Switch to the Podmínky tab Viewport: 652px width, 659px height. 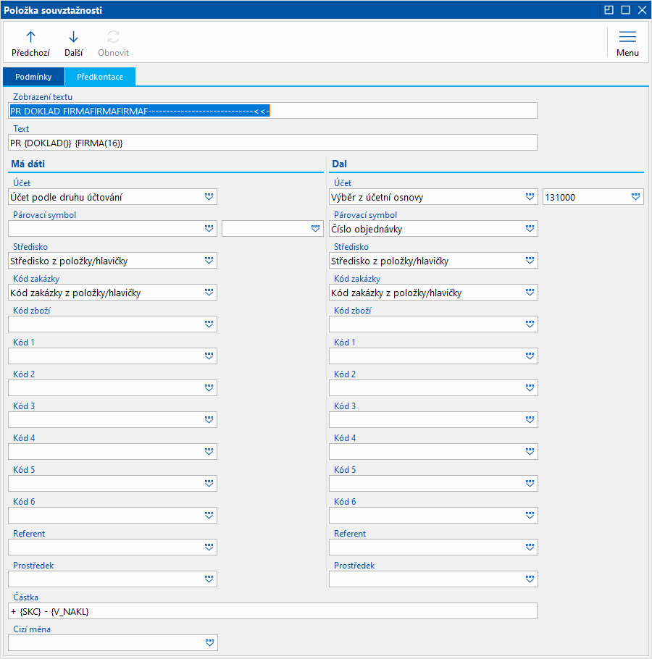pyautogui.click(x=33, y=77)
